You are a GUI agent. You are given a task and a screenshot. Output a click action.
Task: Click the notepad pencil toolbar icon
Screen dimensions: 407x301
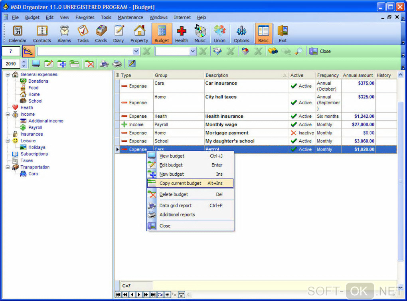click(x=132, y=63)
